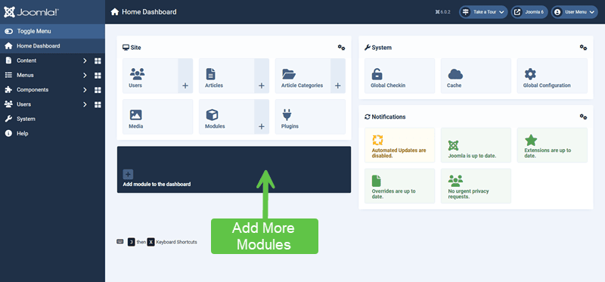Screen dimensions: 605x282
Task: Expand the Menus submenu chevron
Action: 85,76
